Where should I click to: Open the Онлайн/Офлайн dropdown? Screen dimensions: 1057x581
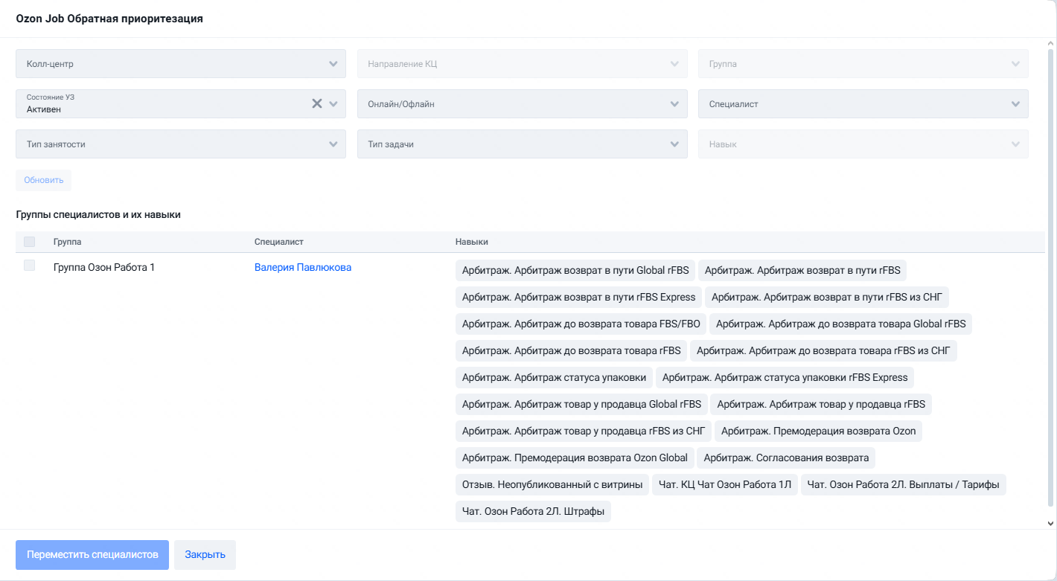coord(523,104)
